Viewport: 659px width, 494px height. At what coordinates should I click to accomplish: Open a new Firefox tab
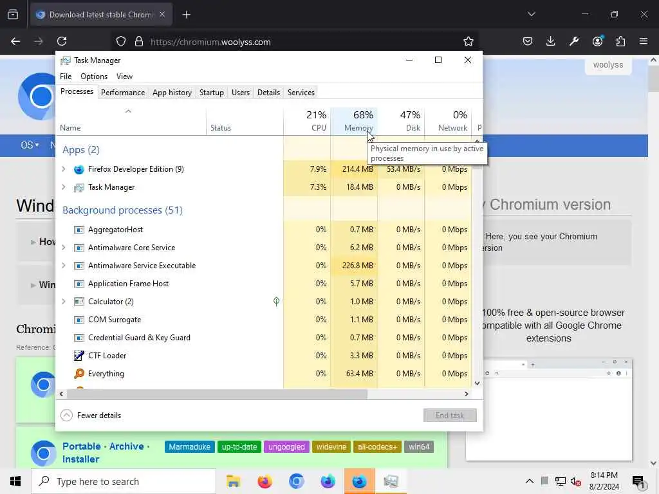[x=187, y=15]
